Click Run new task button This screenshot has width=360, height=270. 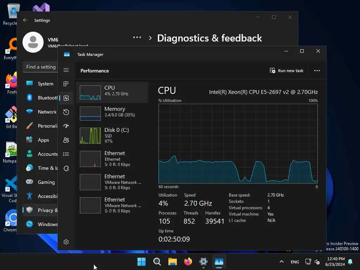click(287, 71)
